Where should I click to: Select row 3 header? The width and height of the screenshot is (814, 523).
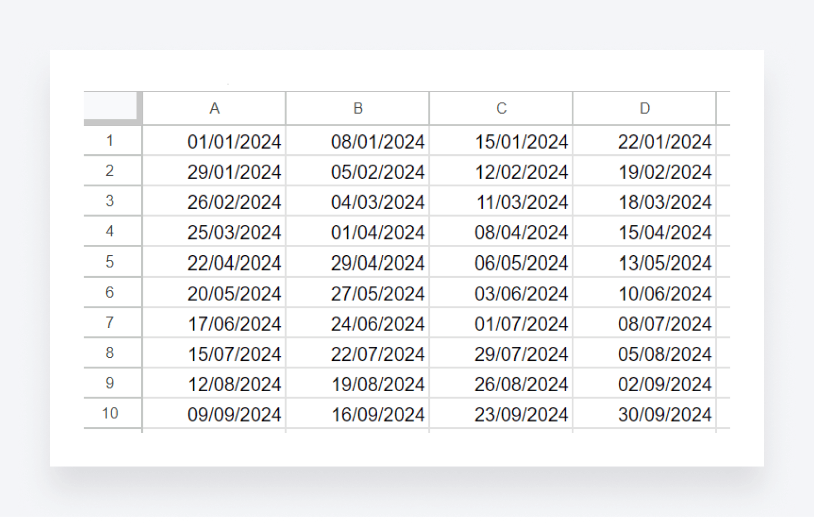pyautogui.click(x=112, y=201)
